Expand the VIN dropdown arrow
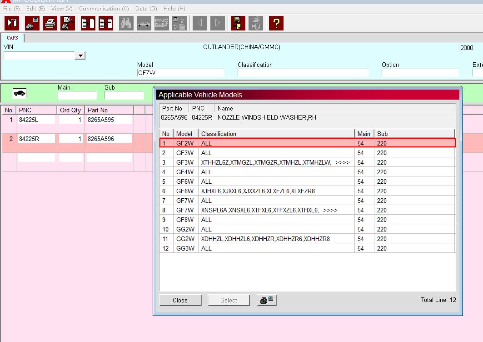483x342 pixels. click(x=80, y=55)
